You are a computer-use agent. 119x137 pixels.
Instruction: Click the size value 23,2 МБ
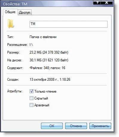click(49, 52)
